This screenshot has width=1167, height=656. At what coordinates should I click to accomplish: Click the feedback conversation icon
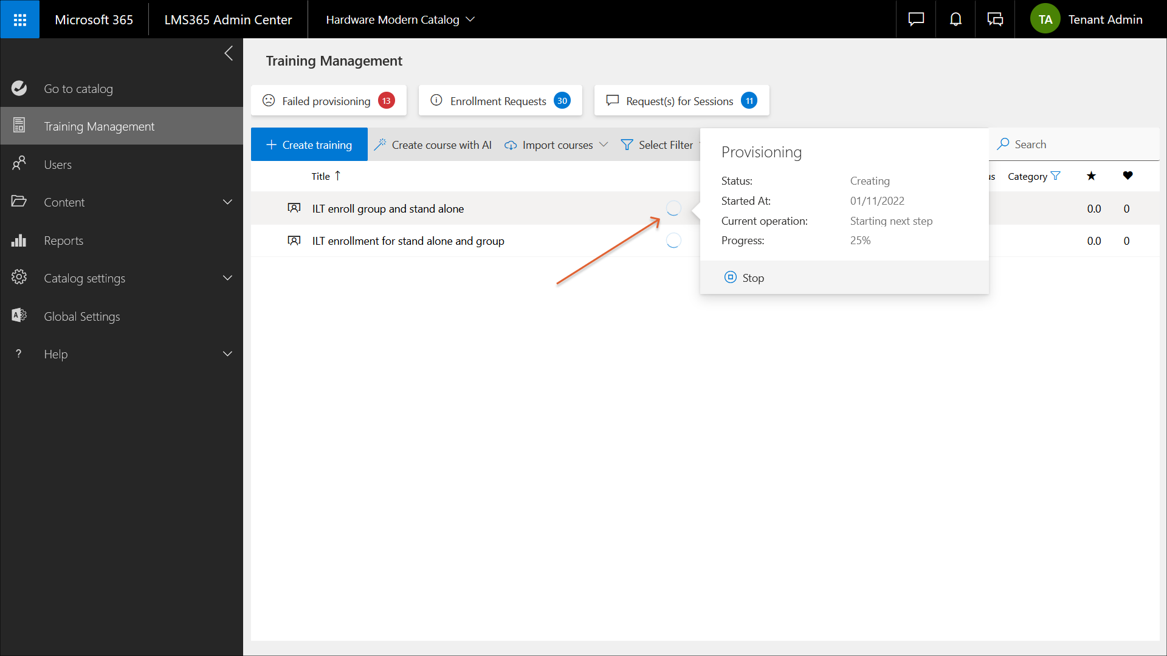[995, 19]
